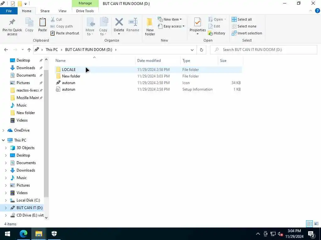Viewport: 321px width, 240px height.
Task: Sort by the Date modified column
Action: [x=158, y=61]
